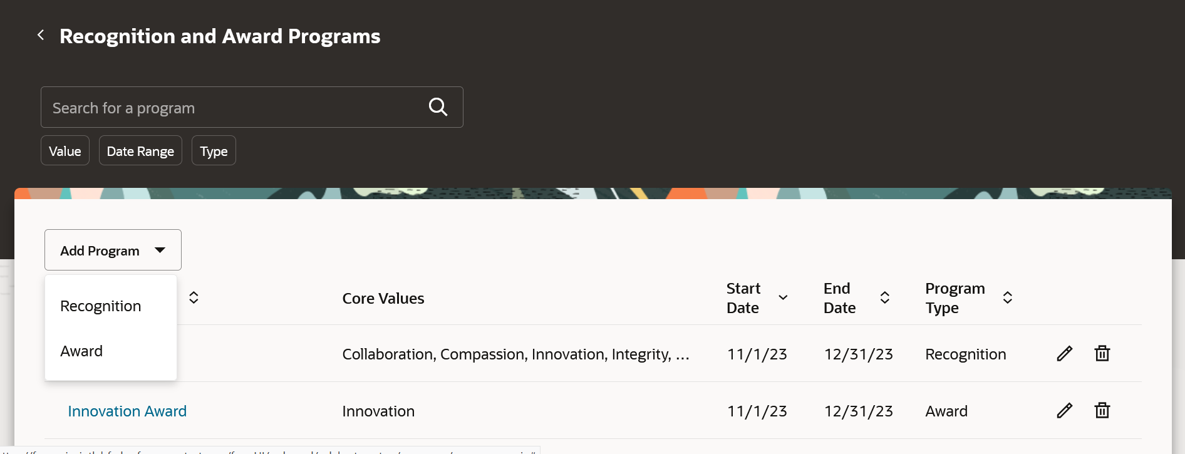Click the Start Date sort chevron
This screenshot has height=454, width=1185.
point(782,298)
